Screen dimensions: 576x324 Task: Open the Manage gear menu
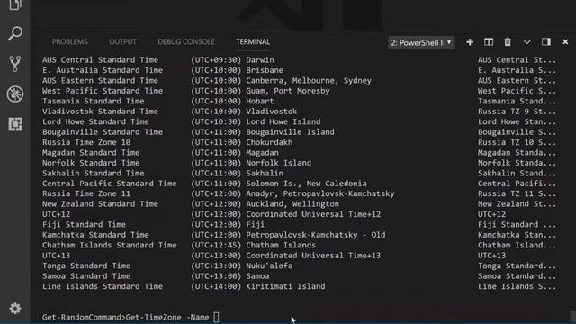(15, 308)
